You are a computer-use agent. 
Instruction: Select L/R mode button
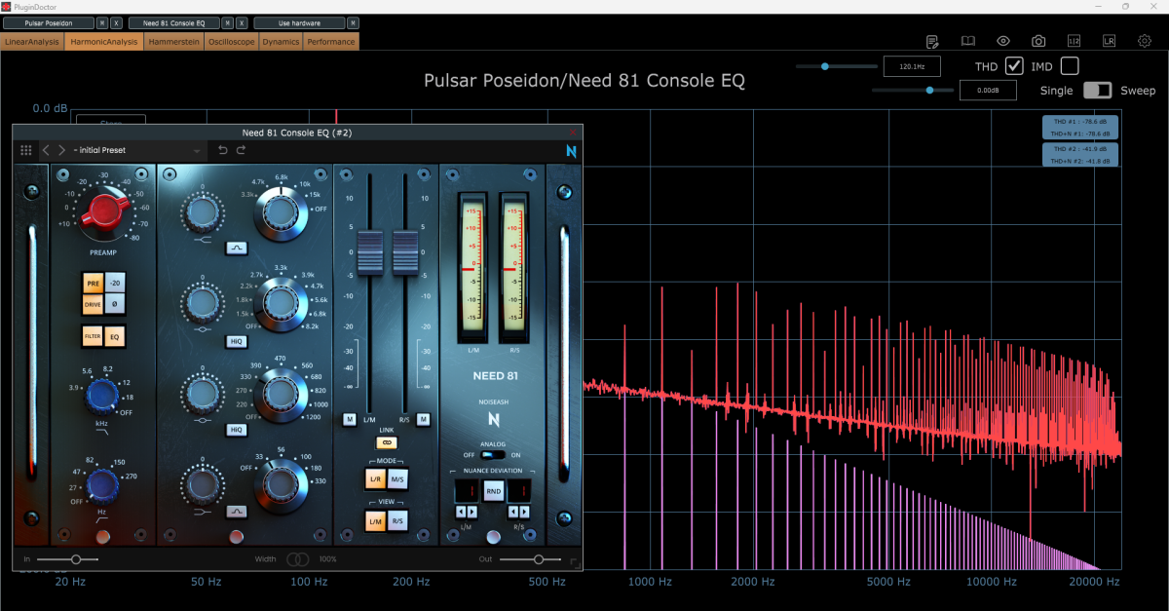[375, 478]
